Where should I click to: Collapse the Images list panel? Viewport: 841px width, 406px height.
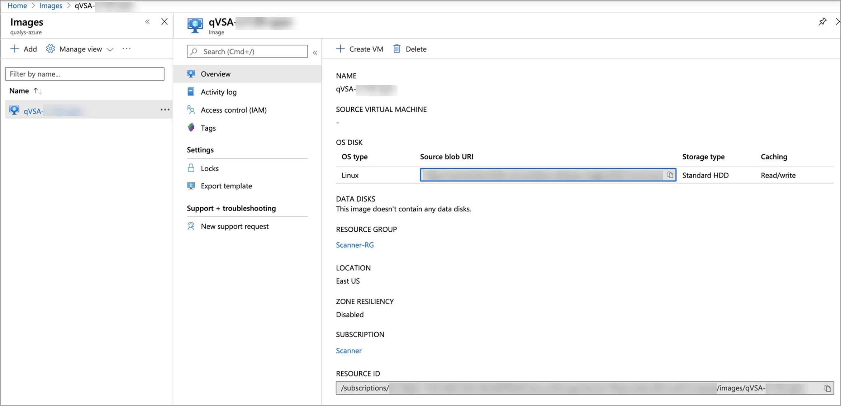tap(147, 21)
